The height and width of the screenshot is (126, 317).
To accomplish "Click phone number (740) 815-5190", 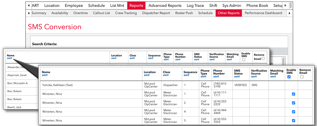I will [220, 85].
